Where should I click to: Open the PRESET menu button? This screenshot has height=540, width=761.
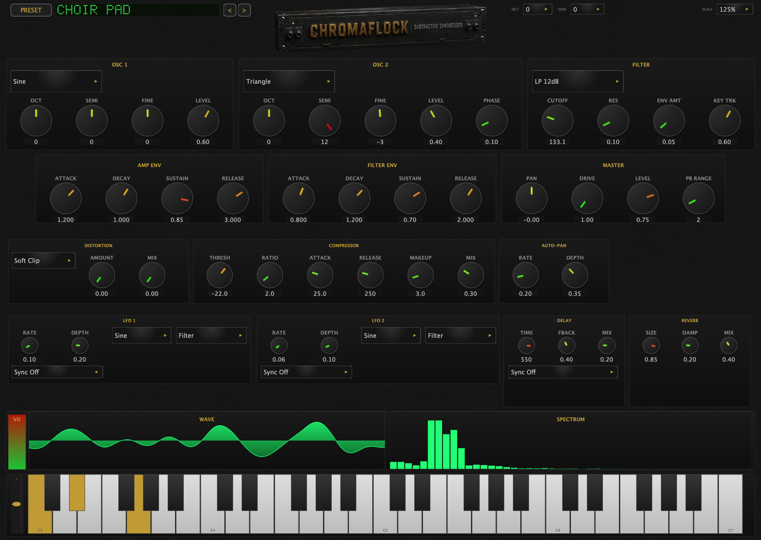[31, 10]
